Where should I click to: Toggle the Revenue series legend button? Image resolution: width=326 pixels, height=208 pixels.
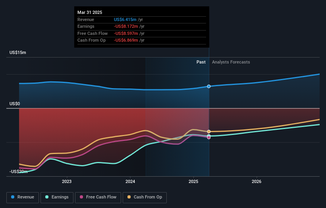(23, 197)
